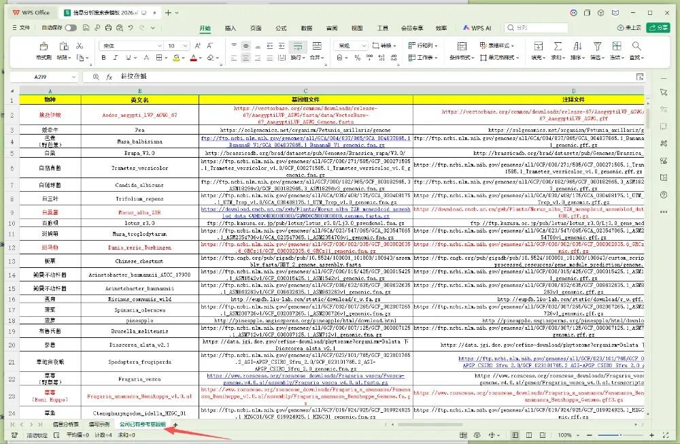Switch to page layout view in status bar
Viewport: 680px width, 444px height.
click(529, 435)
